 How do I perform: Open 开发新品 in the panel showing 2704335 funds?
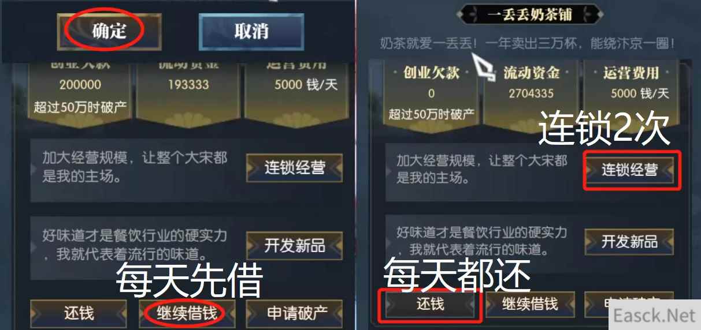629,241
